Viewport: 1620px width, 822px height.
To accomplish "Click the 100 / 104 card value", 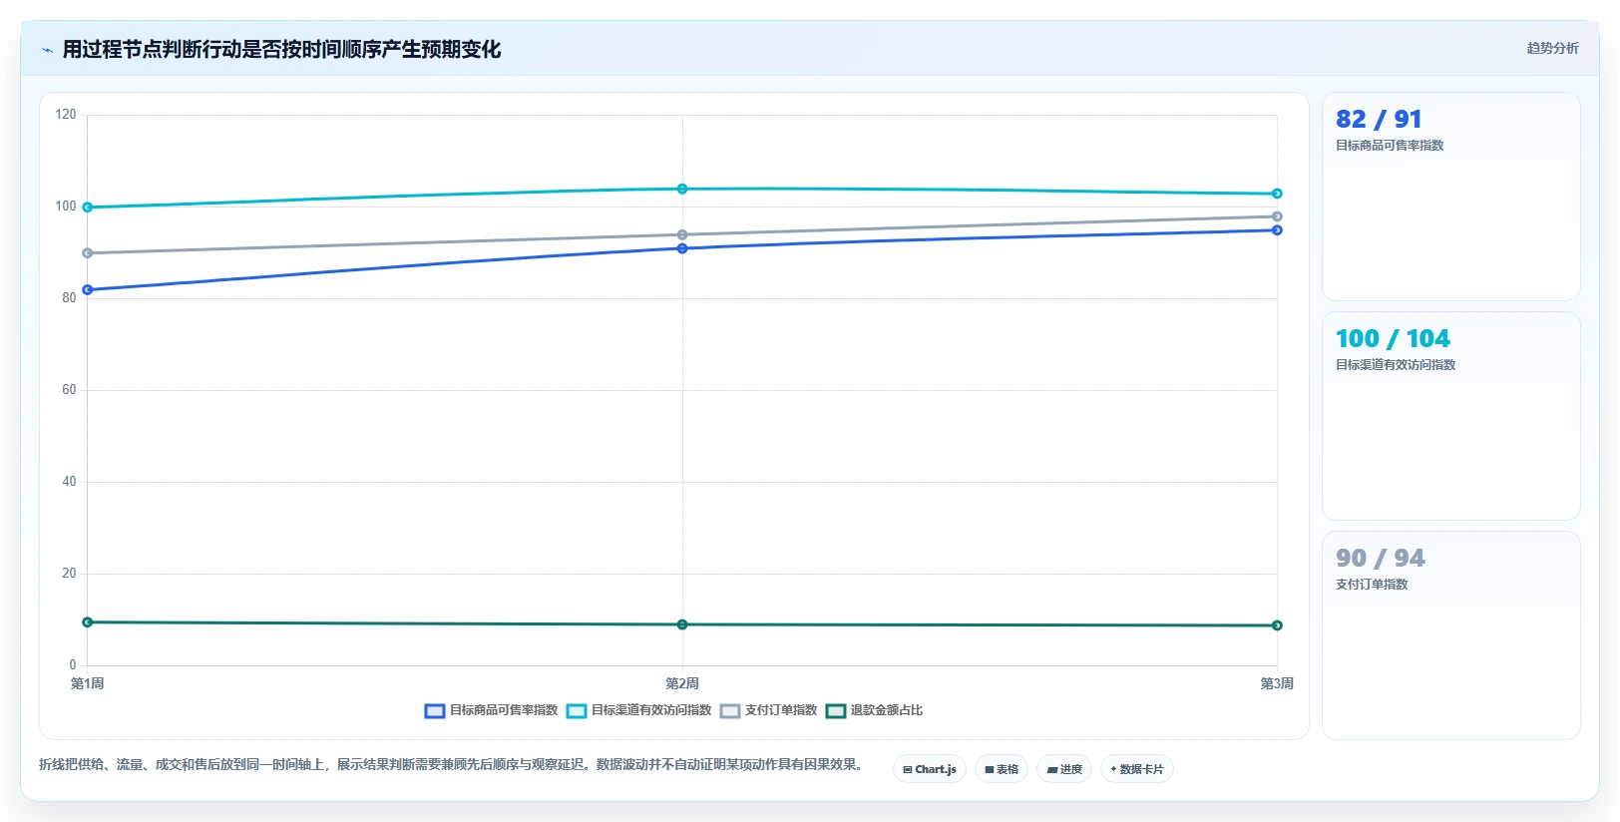I will (x=1393, y=339).
